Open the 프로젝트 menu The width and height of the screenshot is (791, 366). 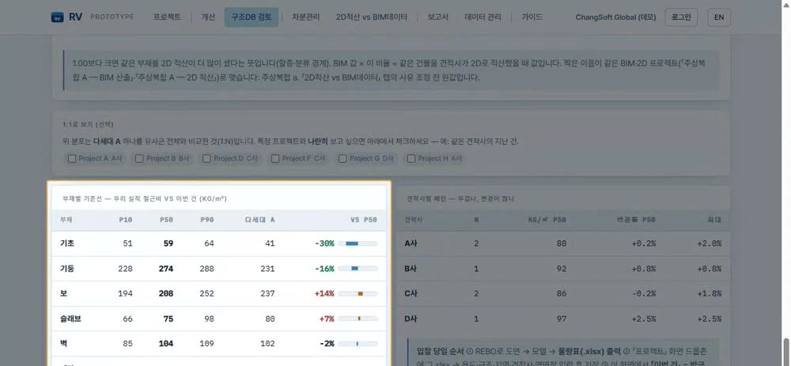(167, 17)
